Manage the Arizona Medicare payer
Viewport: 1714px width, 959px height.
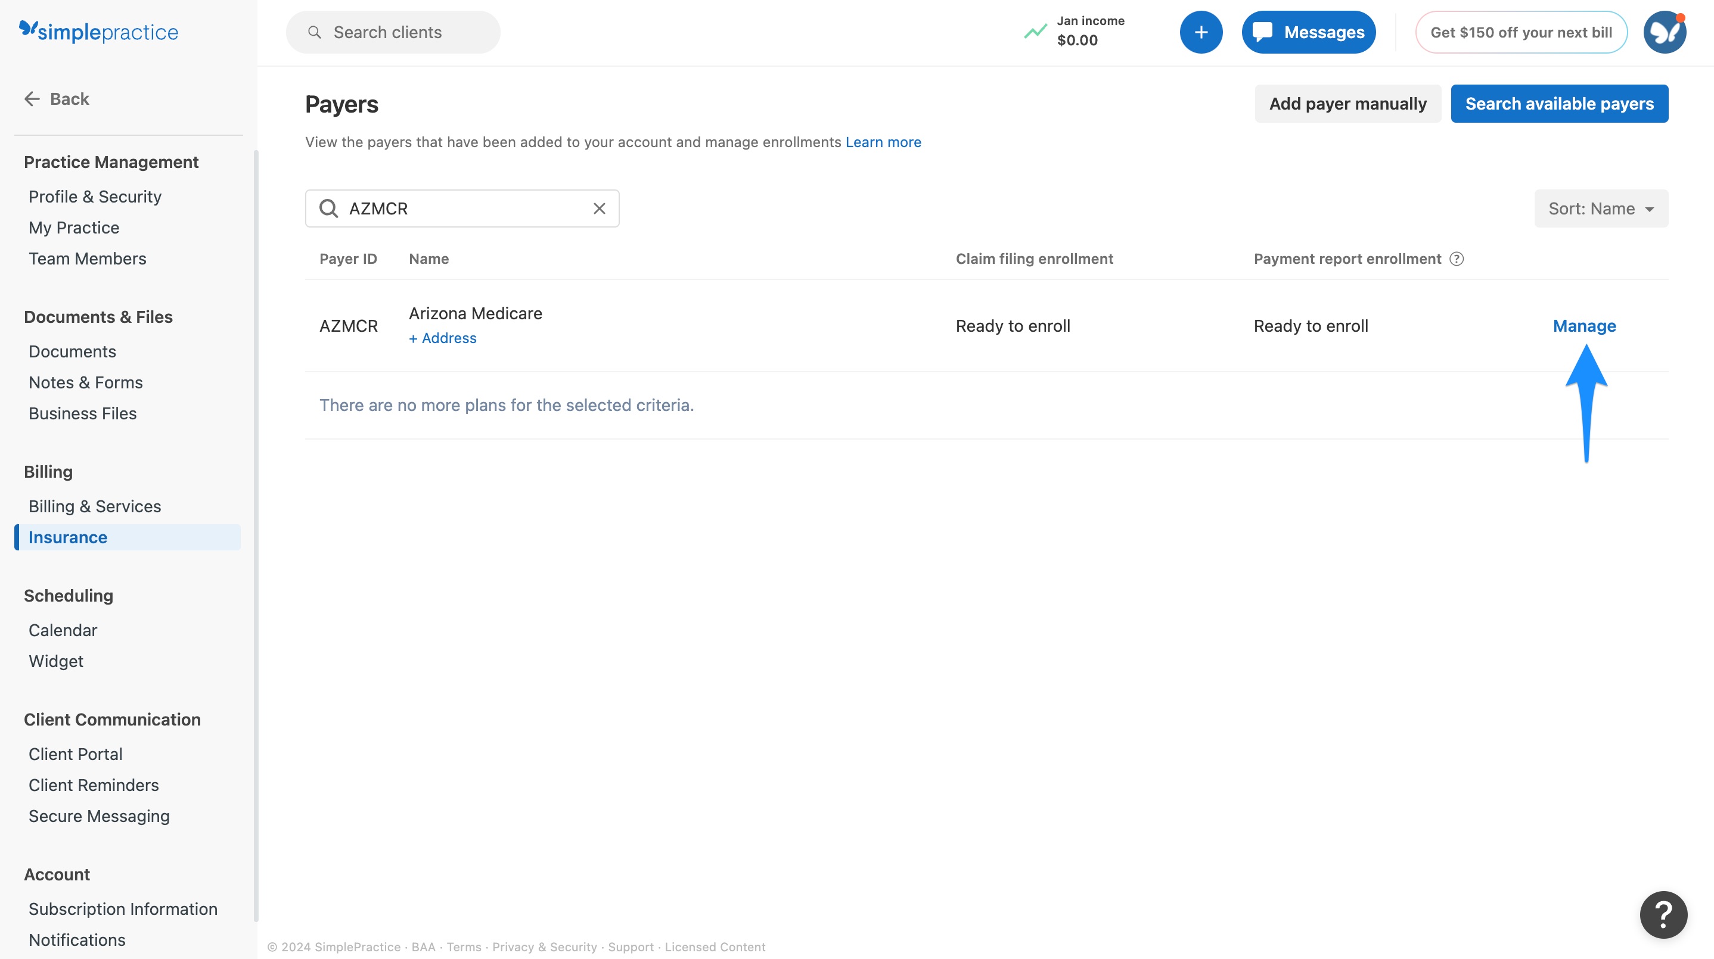[x=1583, y=326]
